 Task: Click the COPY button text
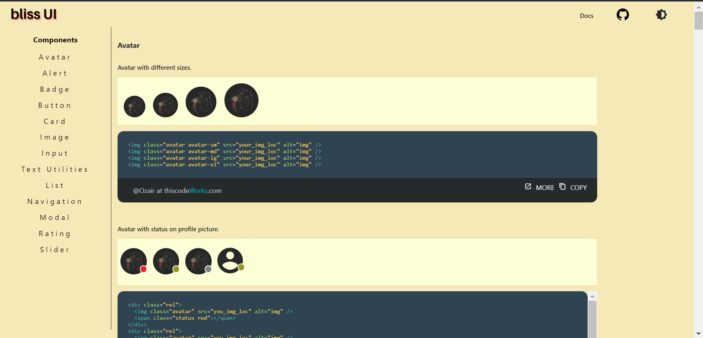579,187
